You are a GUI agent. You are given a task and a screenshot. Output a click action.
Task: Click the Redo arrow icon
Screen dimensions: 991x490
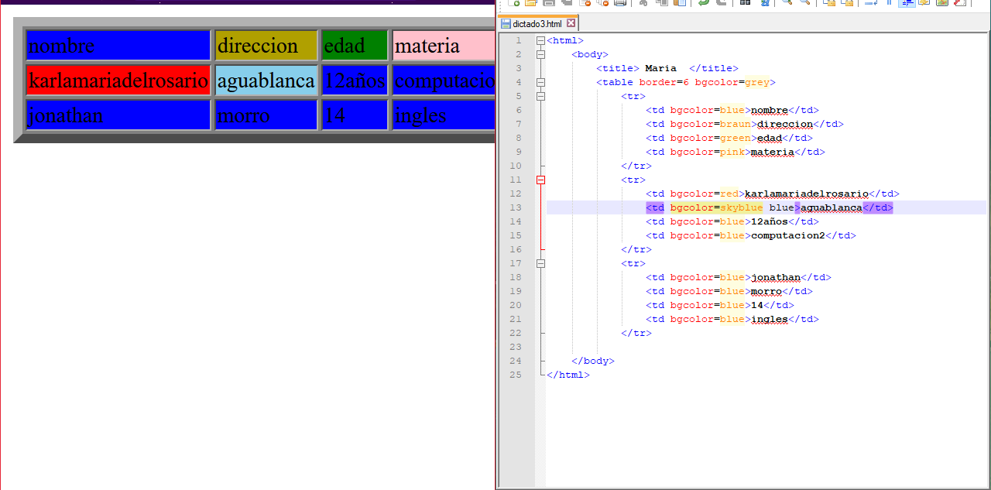721,3
